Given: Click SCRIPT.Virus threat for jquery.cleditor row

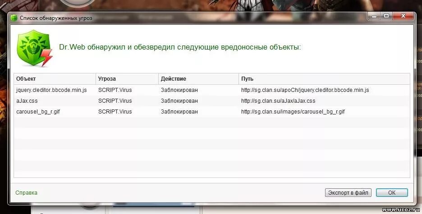Looking at the screenshot, I should (x=115, y=90).
